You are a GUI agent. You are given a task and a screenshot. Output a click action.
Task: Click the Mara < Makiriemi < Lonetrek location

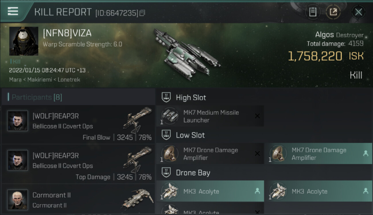[x=44, y=80]
